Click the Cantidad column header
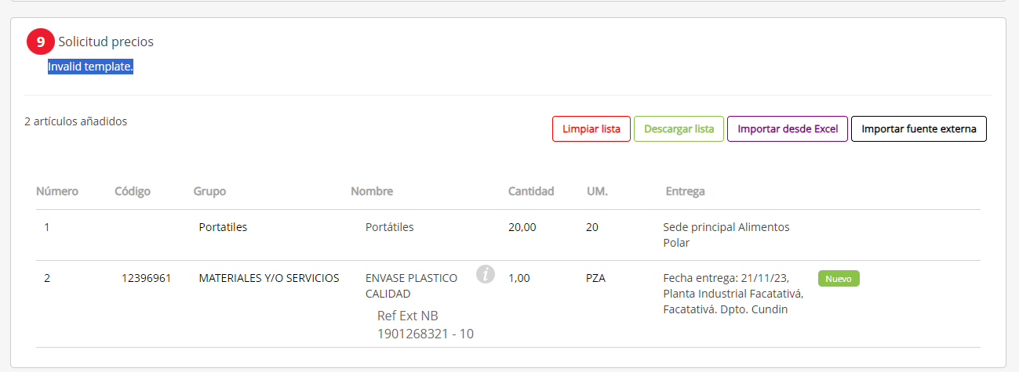 click(531, 191)
